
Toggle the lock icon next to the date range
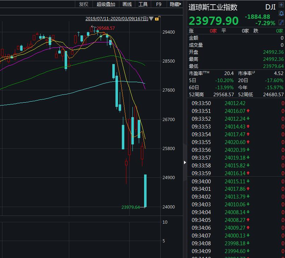tap(157, 18)
